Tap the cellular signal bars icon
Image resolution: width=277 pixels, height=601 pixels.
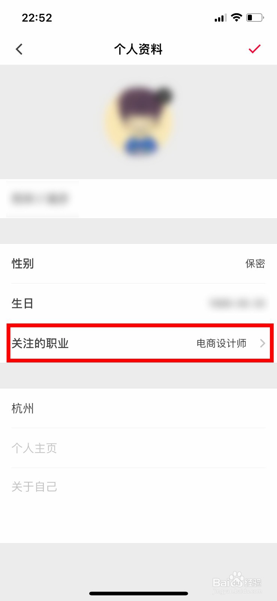click(220, 18)
